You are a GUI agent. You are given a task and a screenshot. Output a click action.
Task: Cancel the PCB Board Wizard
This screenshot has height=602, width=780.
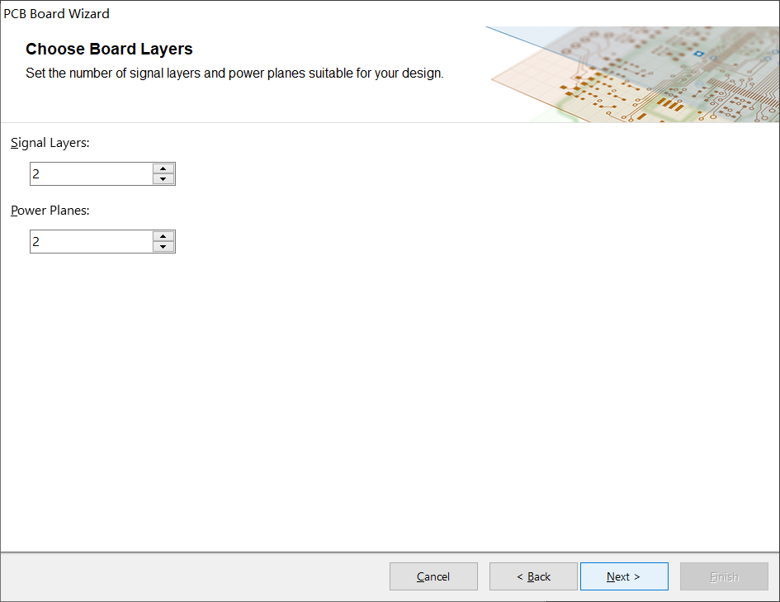[433, 576]
